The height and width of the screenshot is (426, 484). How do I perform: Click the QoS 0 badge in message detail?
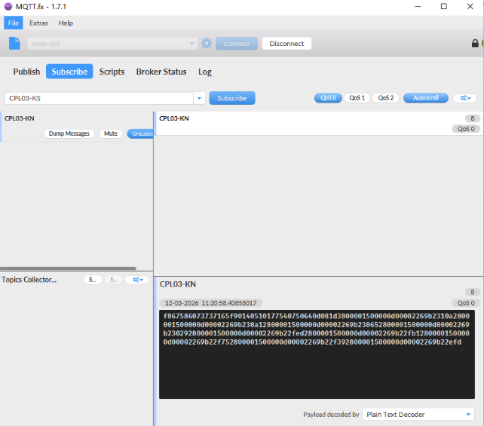click(466, 303)
